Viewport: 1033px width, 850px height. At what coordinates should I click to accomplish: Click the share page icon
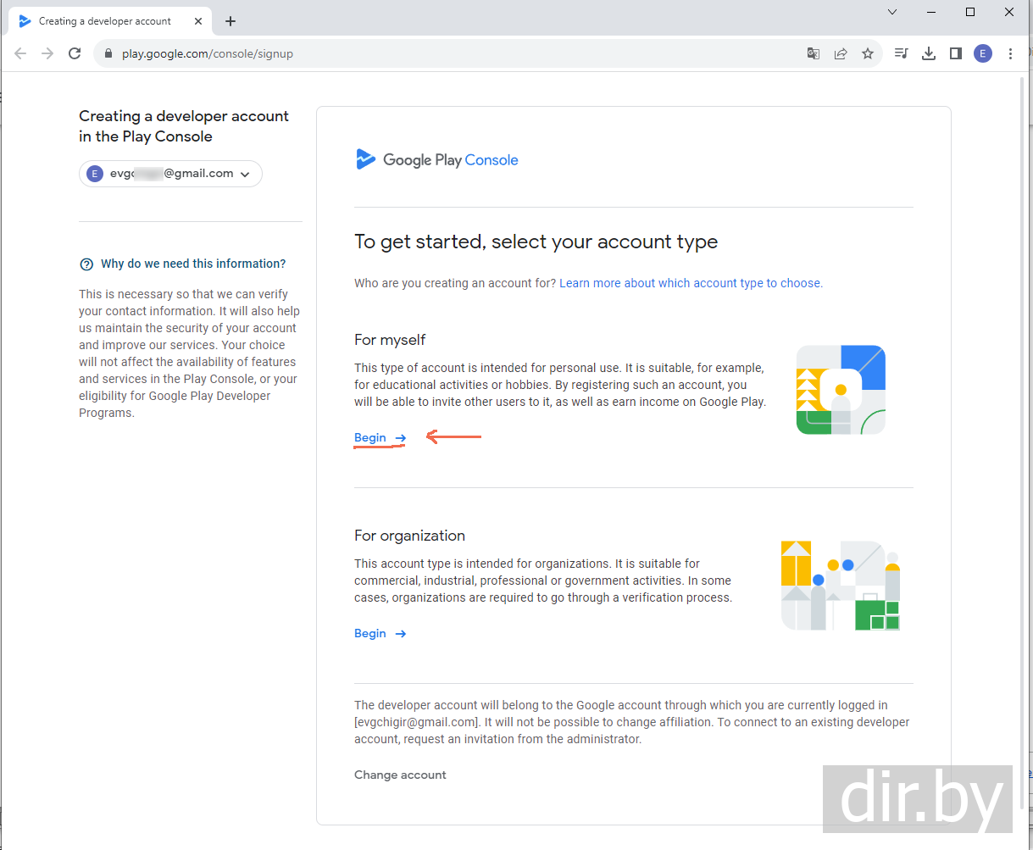pyautogui.click(x=841, y=53)
